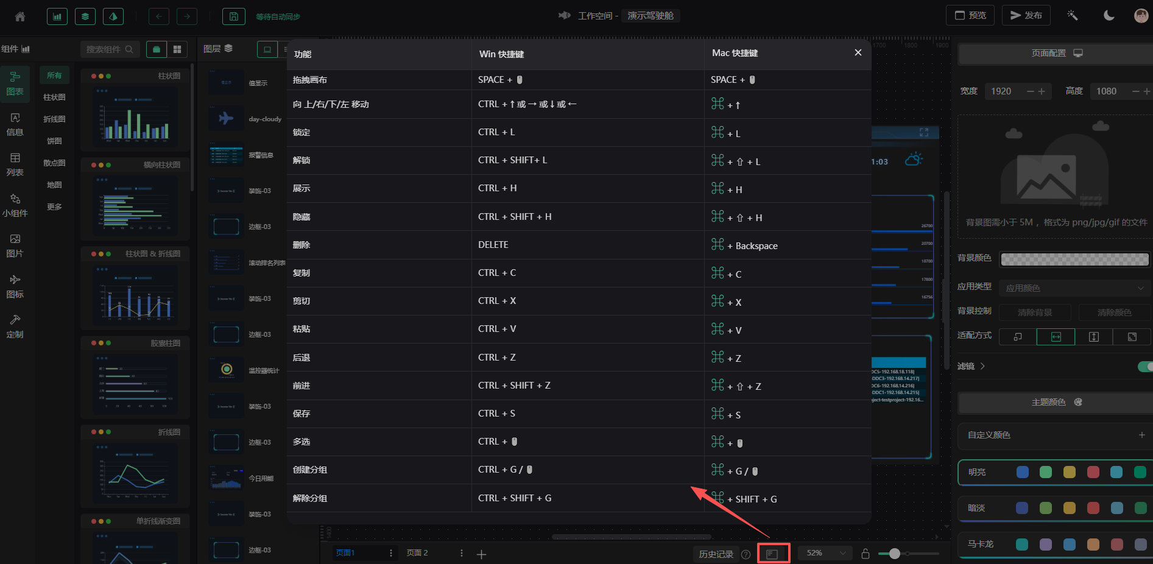This screenshot has width=1153, height=564.
Task: Select vertical stretch fit mode
Action: click(x=1094, y=337)
